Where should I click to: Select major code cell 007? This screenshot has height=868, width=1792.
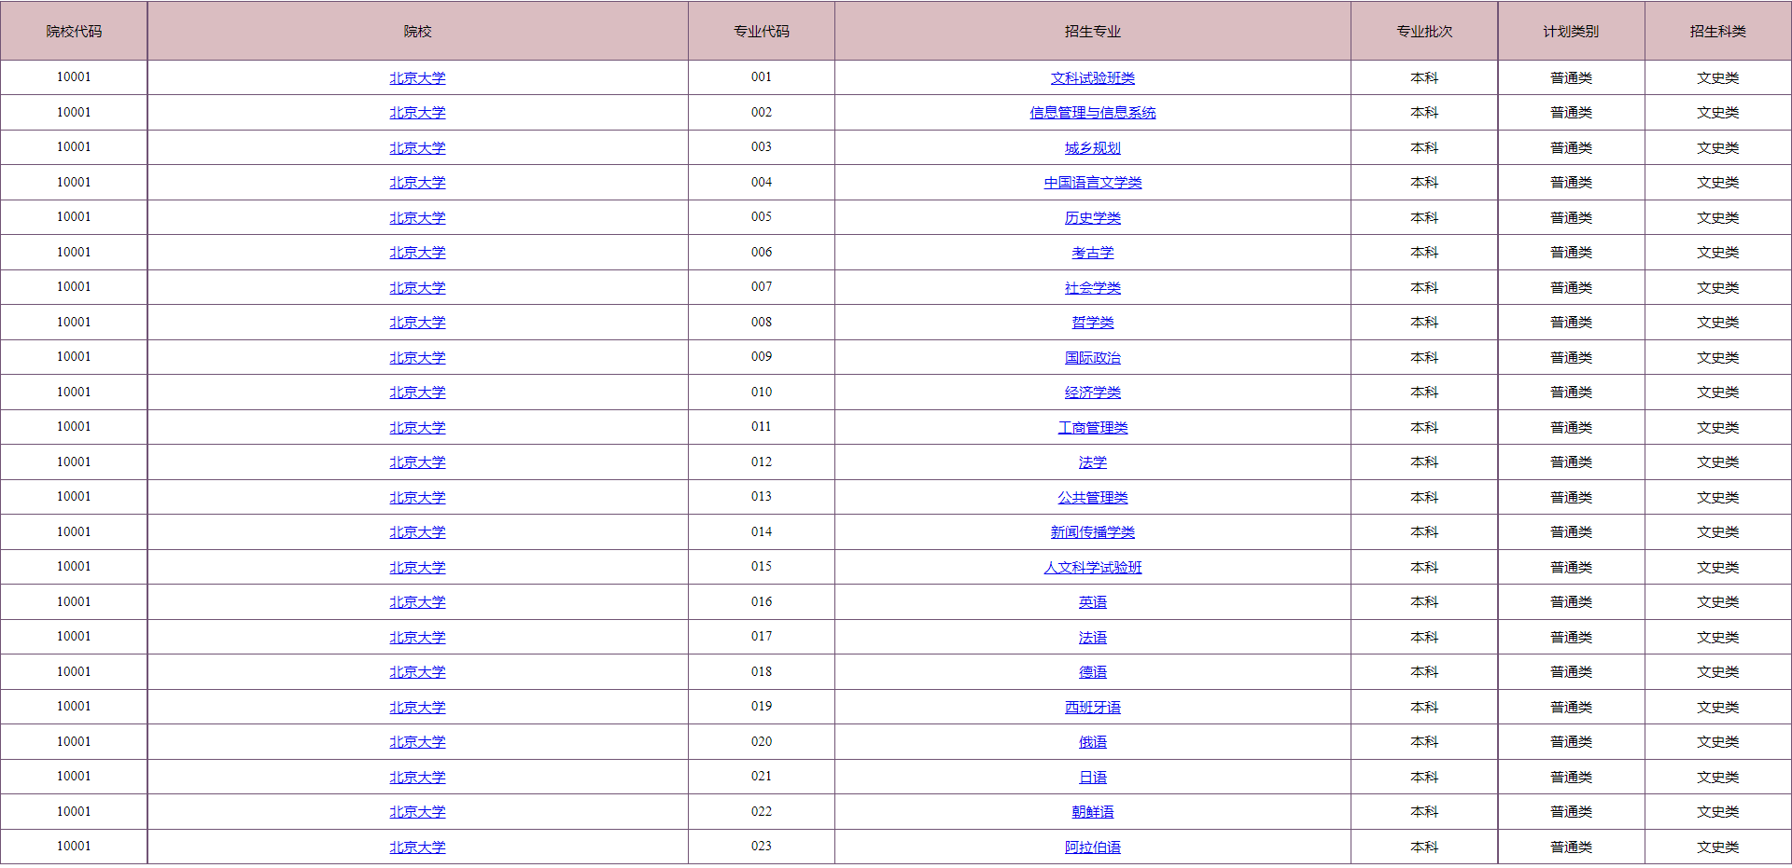click(x=762, y=287)
